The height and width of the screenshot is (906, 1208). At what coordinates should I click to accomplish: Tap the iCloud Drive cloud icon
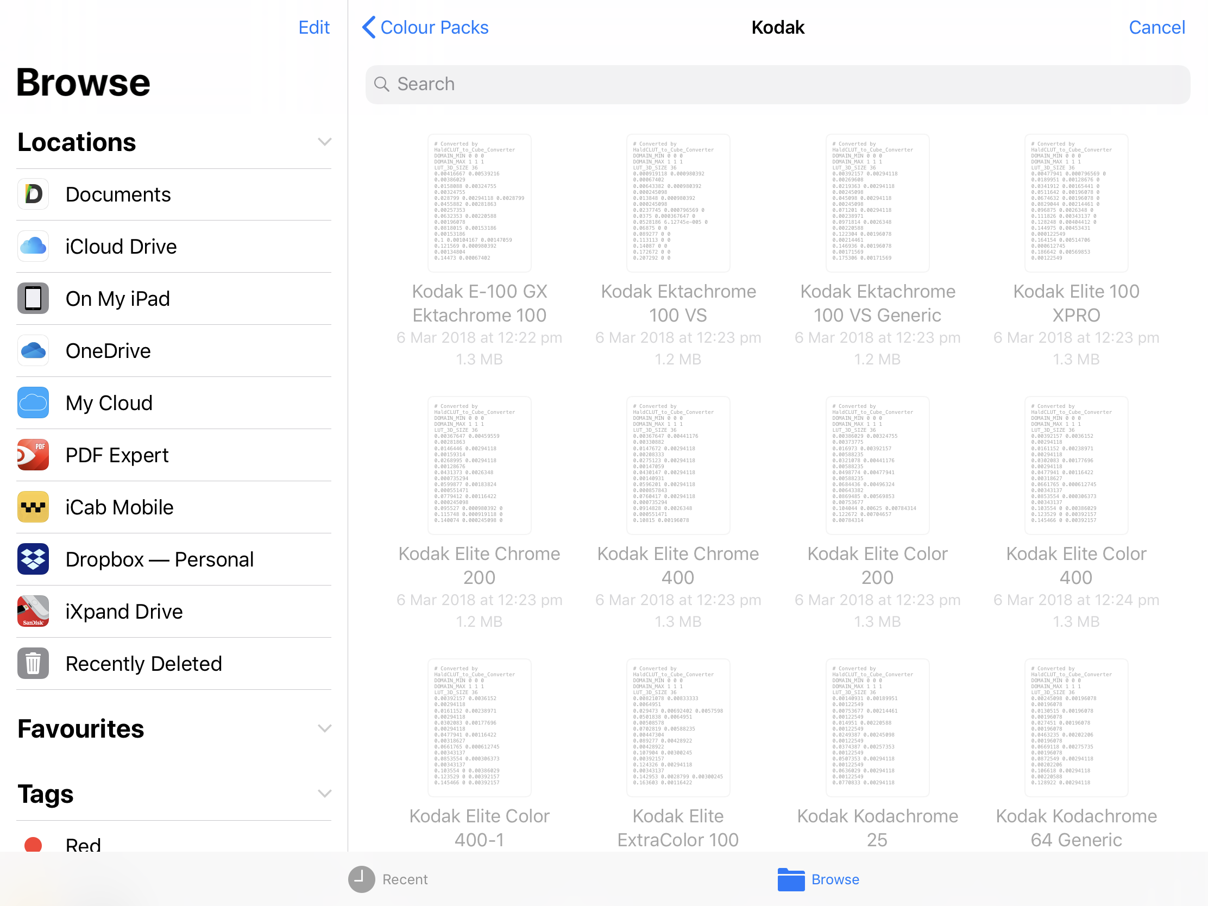(33, 246)
